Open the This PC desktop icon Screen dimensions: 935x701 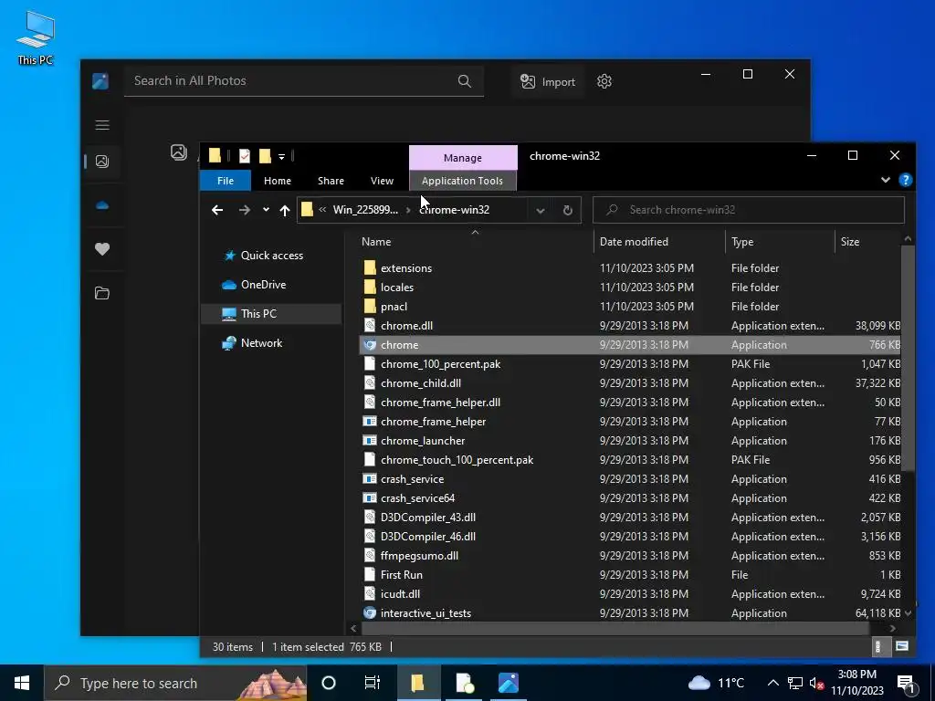coord(36,38)
